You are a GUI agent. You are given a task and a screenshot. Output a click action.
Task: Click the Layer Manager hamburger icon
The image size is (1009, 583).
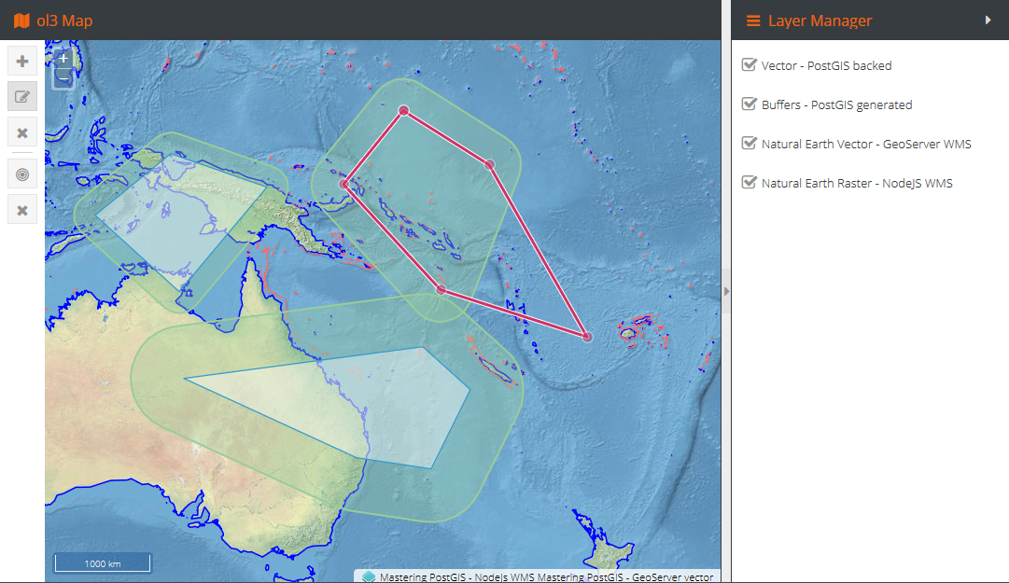click(x=752, y=21)
